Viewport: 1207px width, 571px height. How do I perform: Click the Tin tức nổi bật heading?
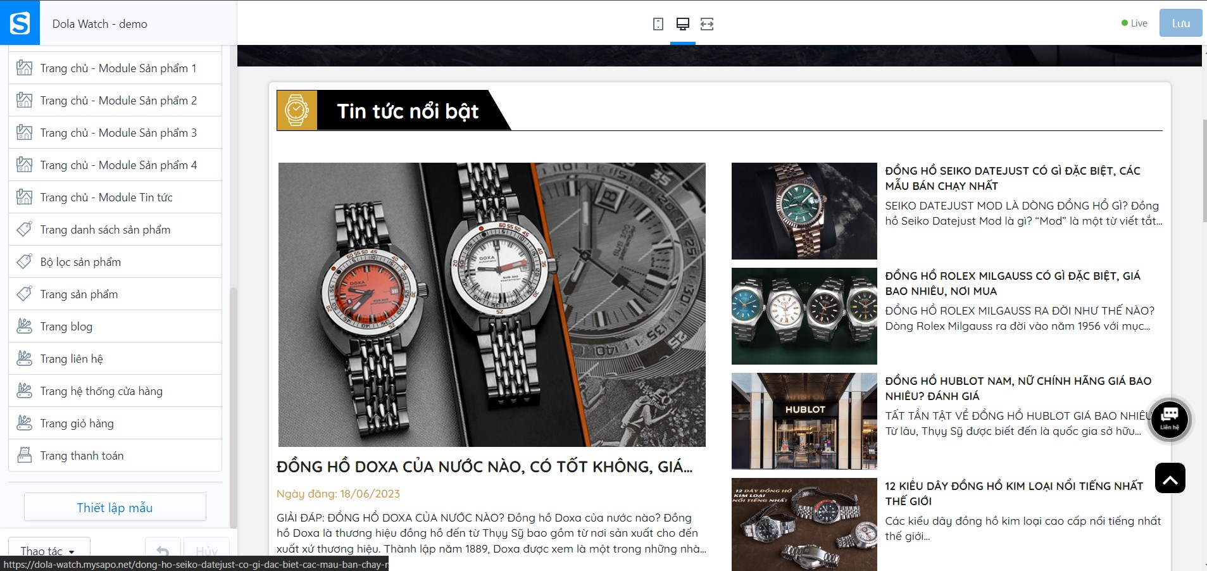click(x=408, y=111)
